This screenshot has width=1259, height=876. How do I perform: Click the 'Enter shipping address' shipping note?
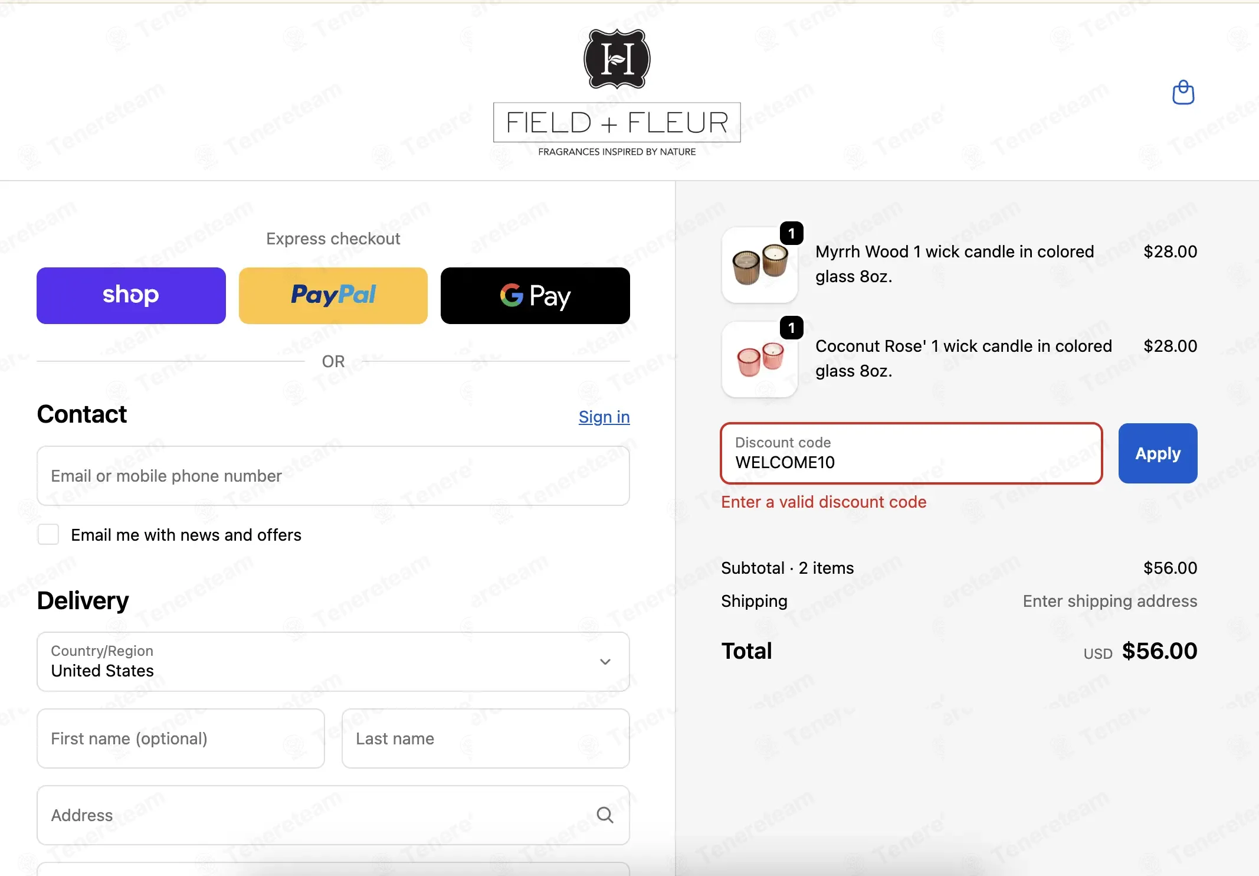coord(1110,601)
